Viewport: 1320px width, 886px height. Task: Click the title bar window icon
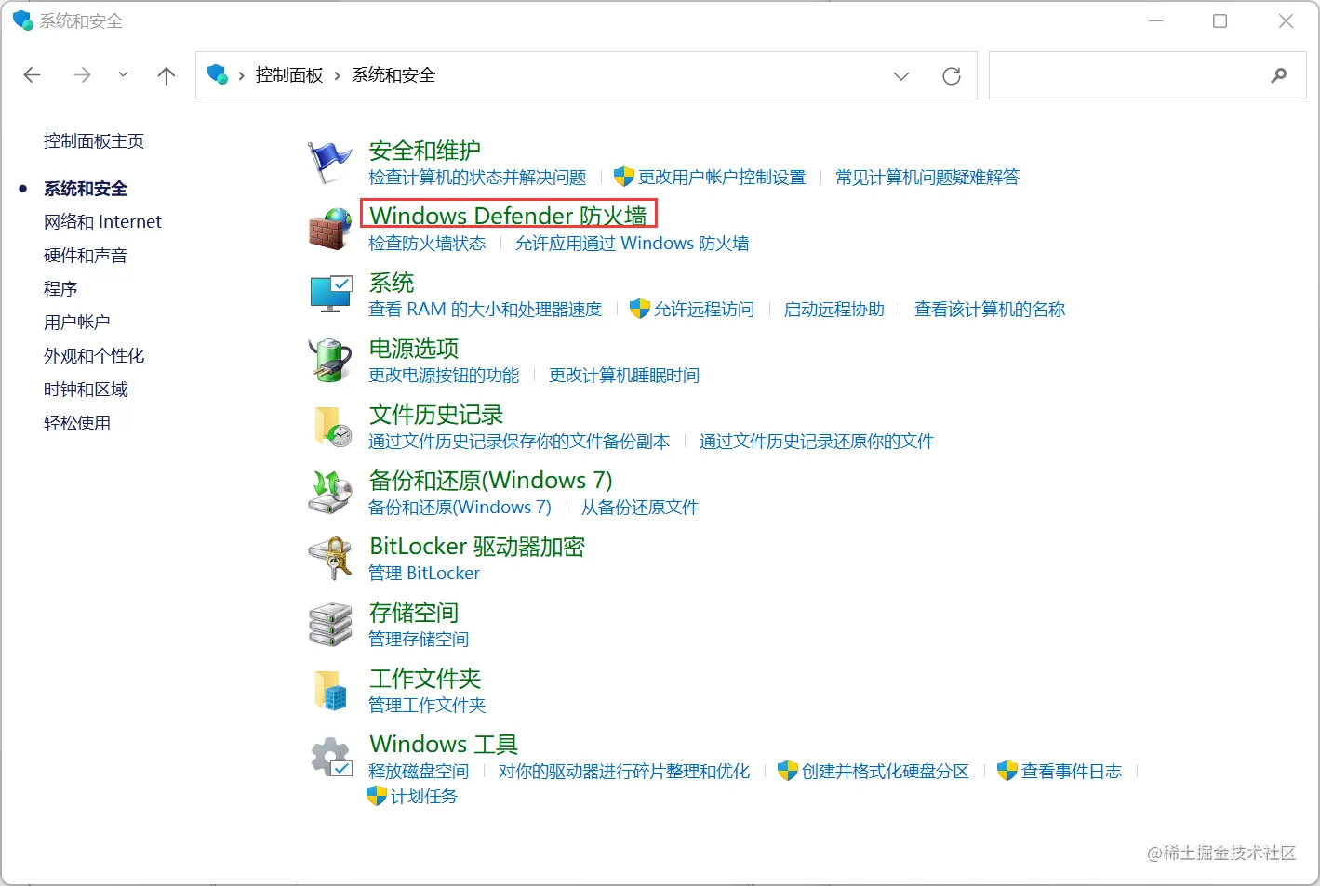pyautogui.click(x=22, y=20)
